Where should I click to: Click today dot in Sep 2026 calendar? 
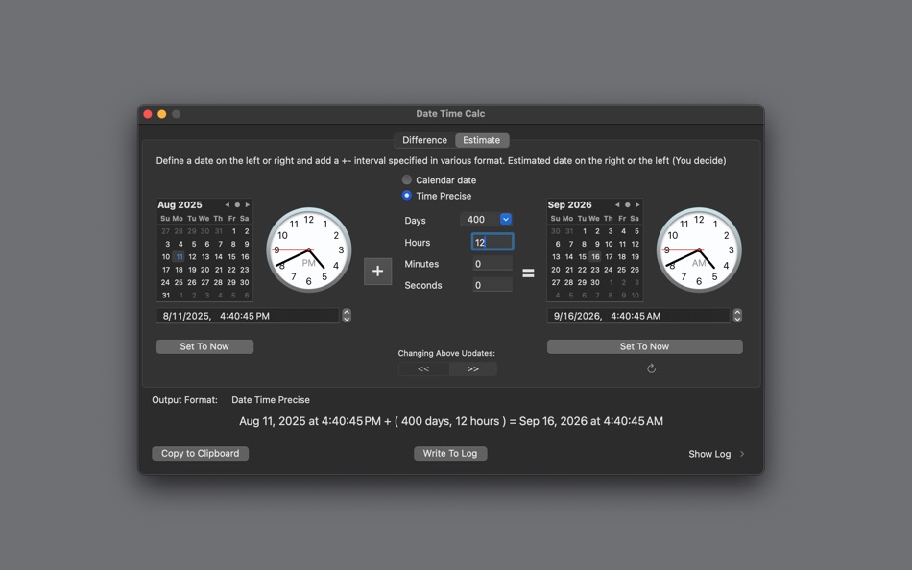coord(628,204)
